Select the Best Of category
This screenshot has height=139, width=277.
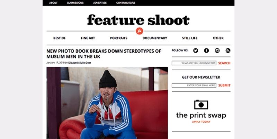60,38
